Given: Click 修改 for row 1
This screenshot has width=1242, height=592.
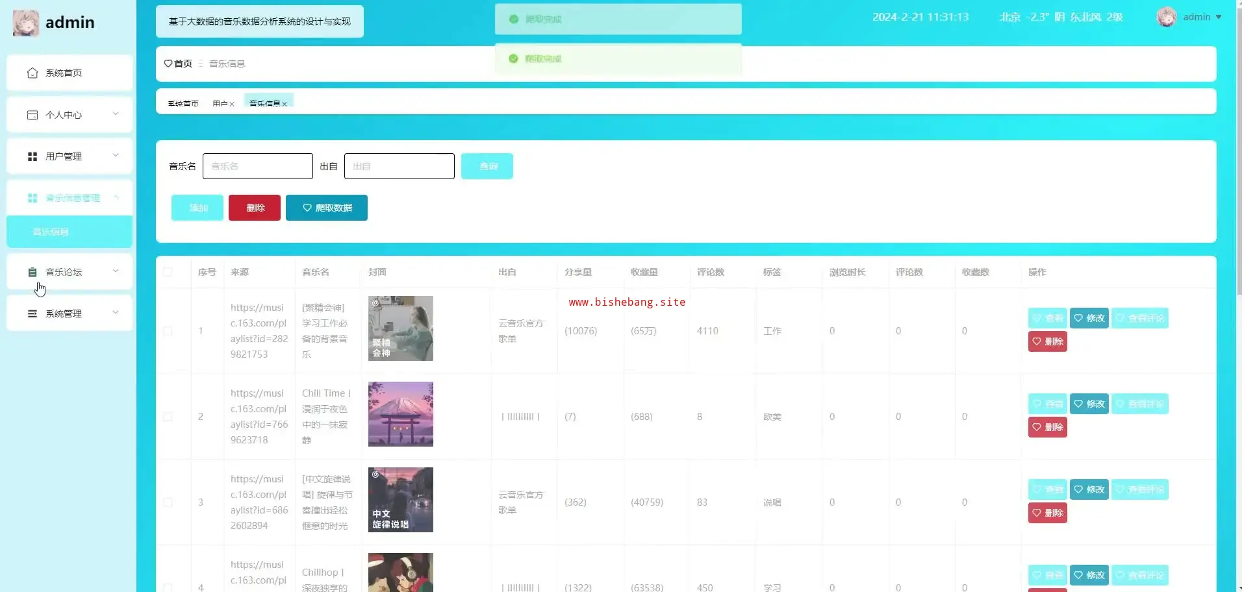Looking at the screenshot, I should pos(1089,318).
